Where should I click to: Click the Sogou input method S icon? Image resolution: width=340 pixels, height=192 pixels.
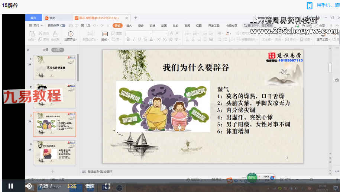tap(229, 180)
